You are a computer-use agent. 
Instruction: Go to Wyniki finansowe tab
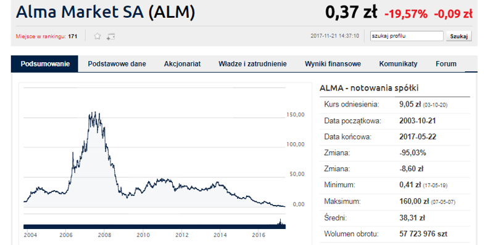click(333, 64)
